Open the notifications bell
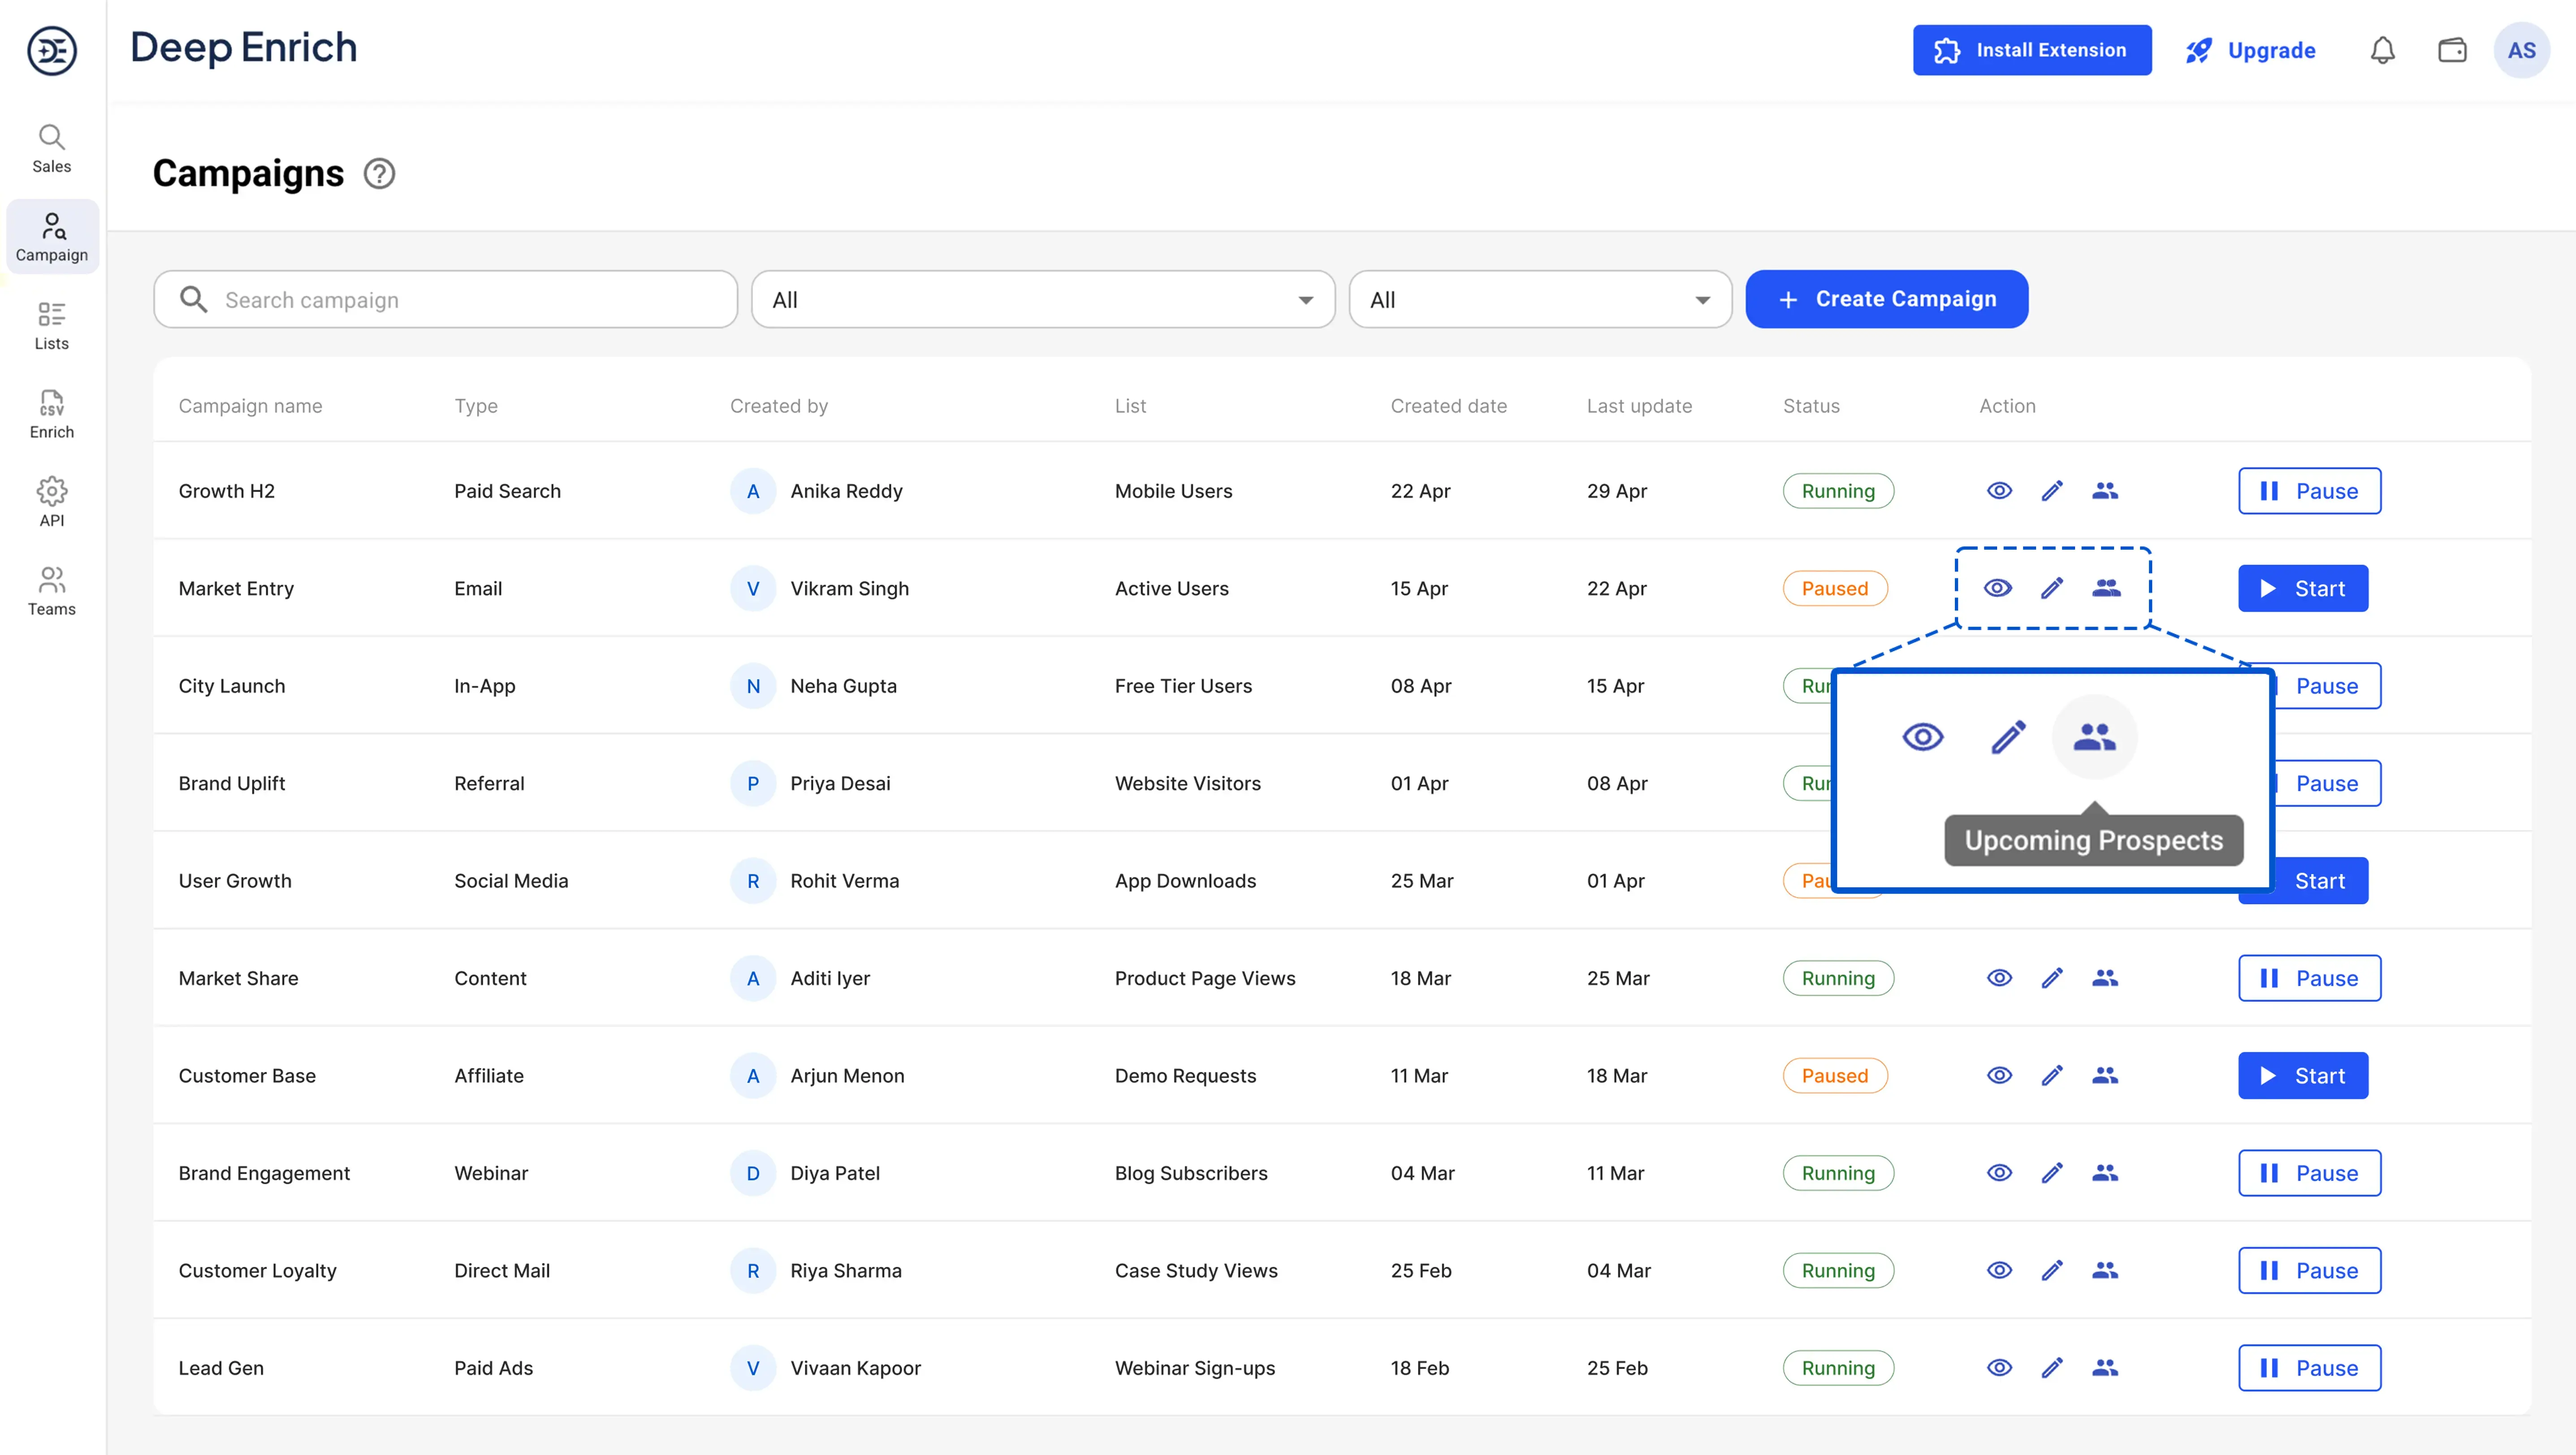The image size is (2576, 1455). (2383, 50)
